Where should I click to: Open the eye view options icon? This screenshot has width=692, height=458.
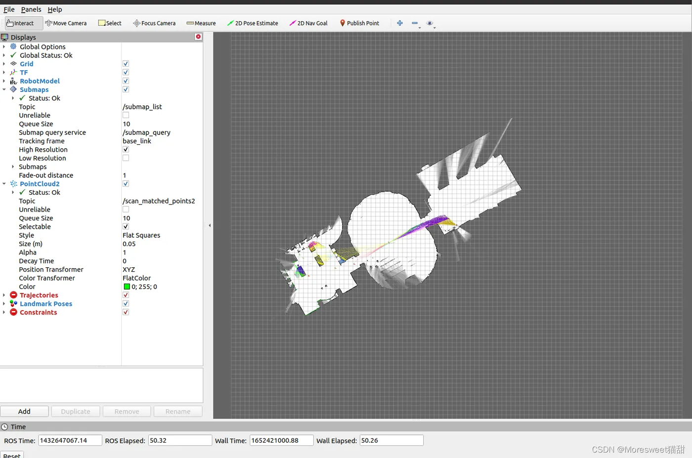(x=430, y=23)
